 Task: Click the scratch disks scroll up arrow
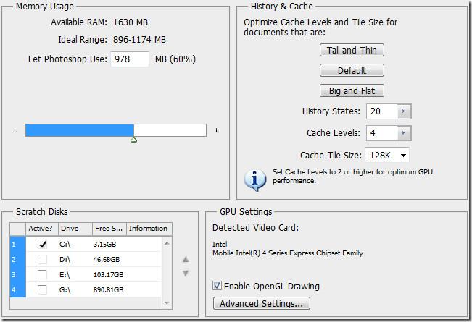pyautogui.click(x=167, y=243)
